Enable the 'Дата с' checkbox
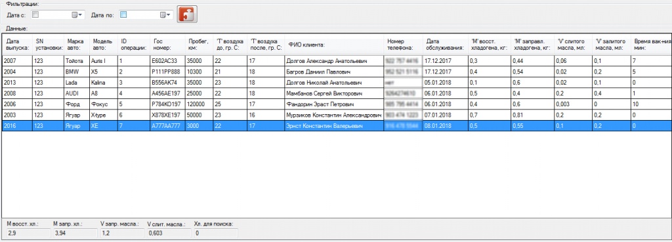This screenshot has width=672, height=242. (35, 14)
